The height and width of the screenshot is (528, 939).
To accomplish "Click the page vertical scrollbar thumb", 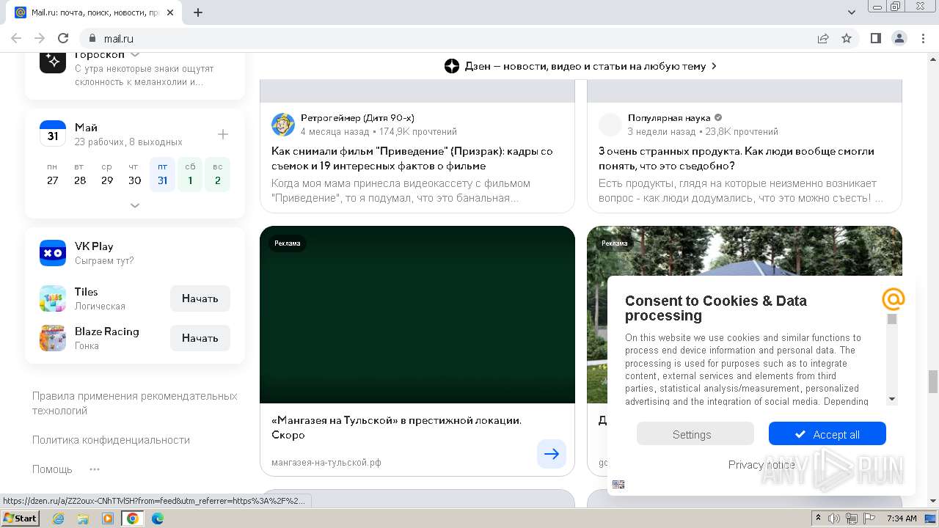I will pyautogui.click(x=933, y=381).
